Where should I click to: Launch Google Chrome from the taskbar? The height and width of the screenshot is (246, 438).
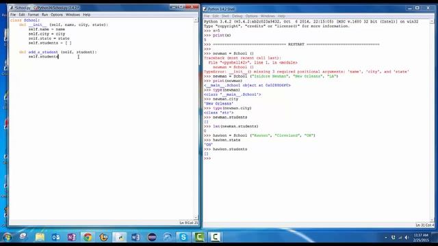tap(88, 237)
